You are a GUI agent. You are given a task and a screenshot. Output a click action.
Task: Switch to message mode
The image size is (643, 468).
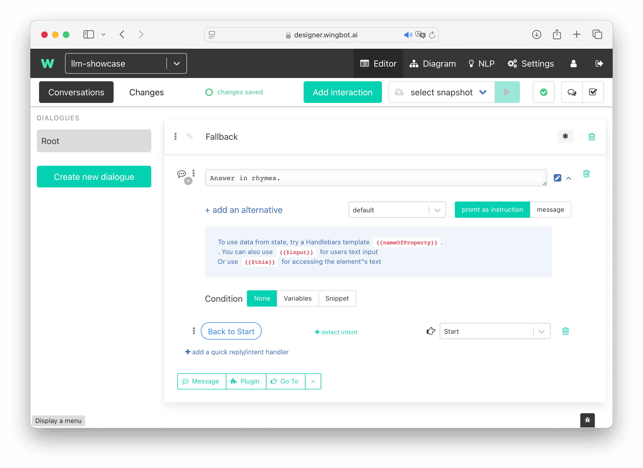pos(550,210)
